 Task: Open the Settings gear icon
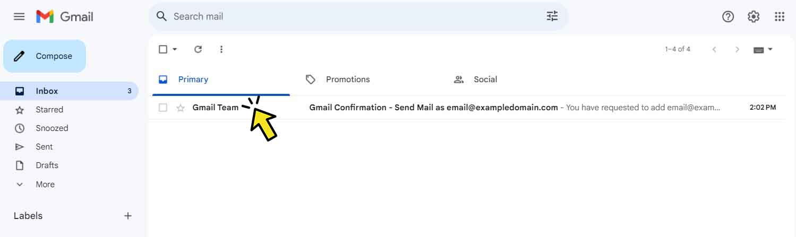click(x=754, y=16)
